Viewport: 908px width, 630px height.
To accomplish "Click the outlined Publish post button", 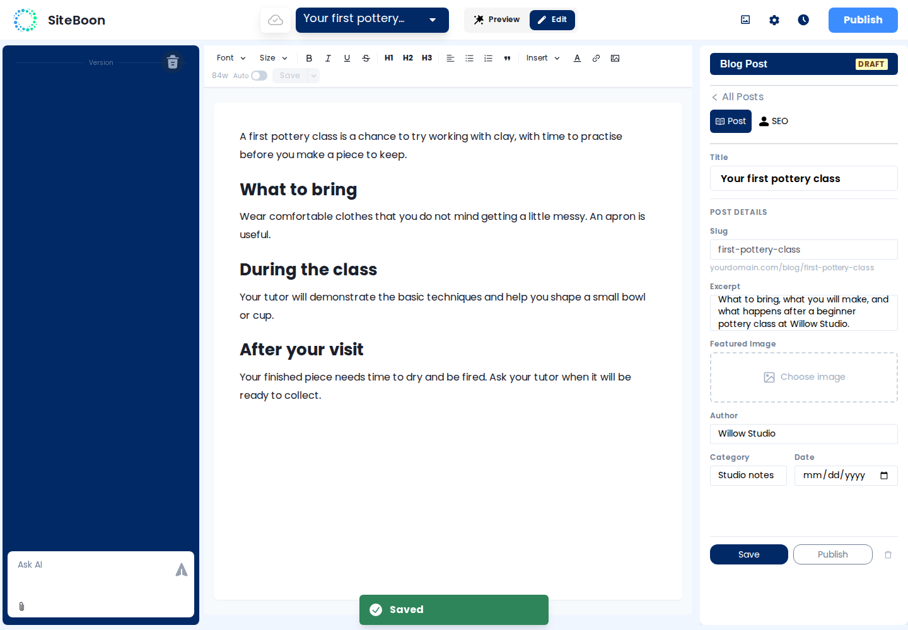I will click(833, 554).
